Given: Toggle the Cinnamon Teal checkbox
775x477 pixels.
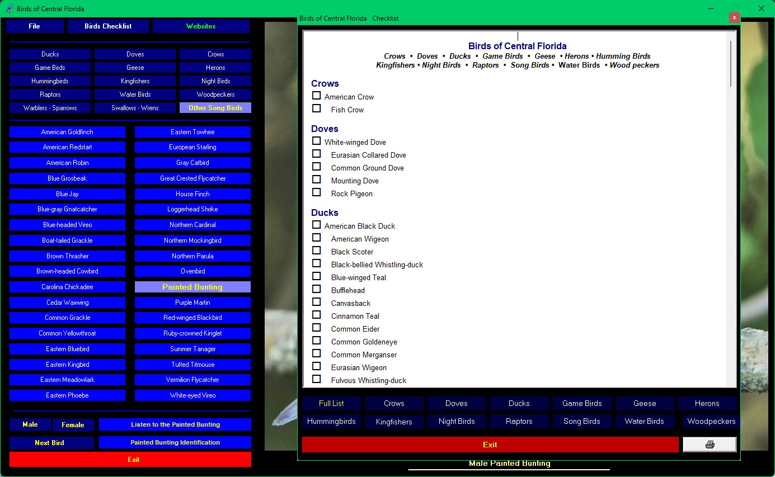Looking at the screenshot, I should tap(317, 315).
